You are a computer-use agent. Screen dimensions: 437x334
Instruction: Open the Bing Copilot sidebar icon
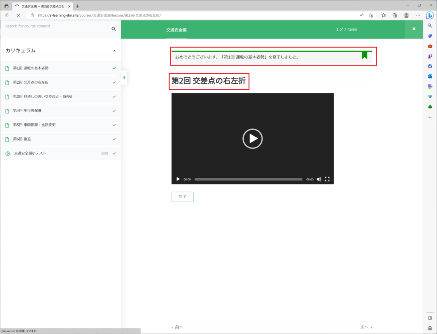point(430,15)
